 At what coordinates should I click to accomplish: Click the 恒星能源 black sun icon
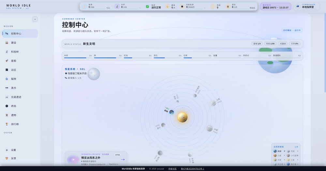[182, 7]
